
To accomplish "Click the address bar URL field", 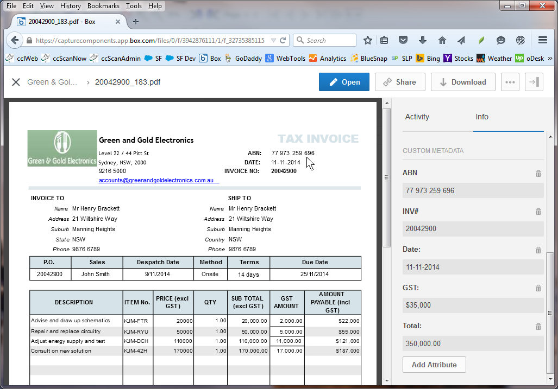I will pyautogui.click(x=150, y=41).
